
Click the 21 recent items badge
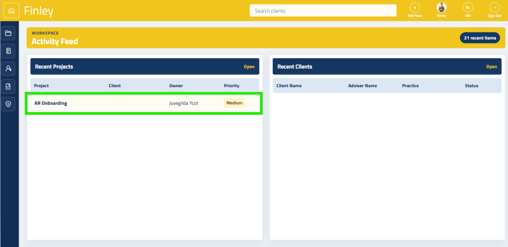pyautogui.click(x=480, y=38)
